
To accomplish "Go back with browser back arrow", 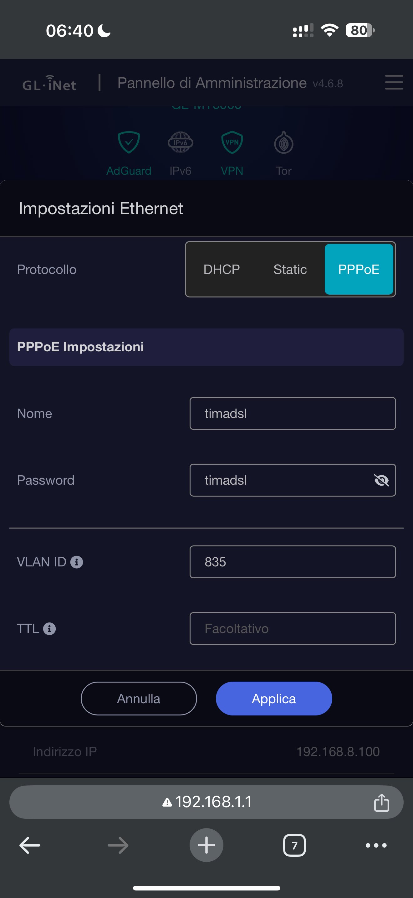I will [30, 845].
